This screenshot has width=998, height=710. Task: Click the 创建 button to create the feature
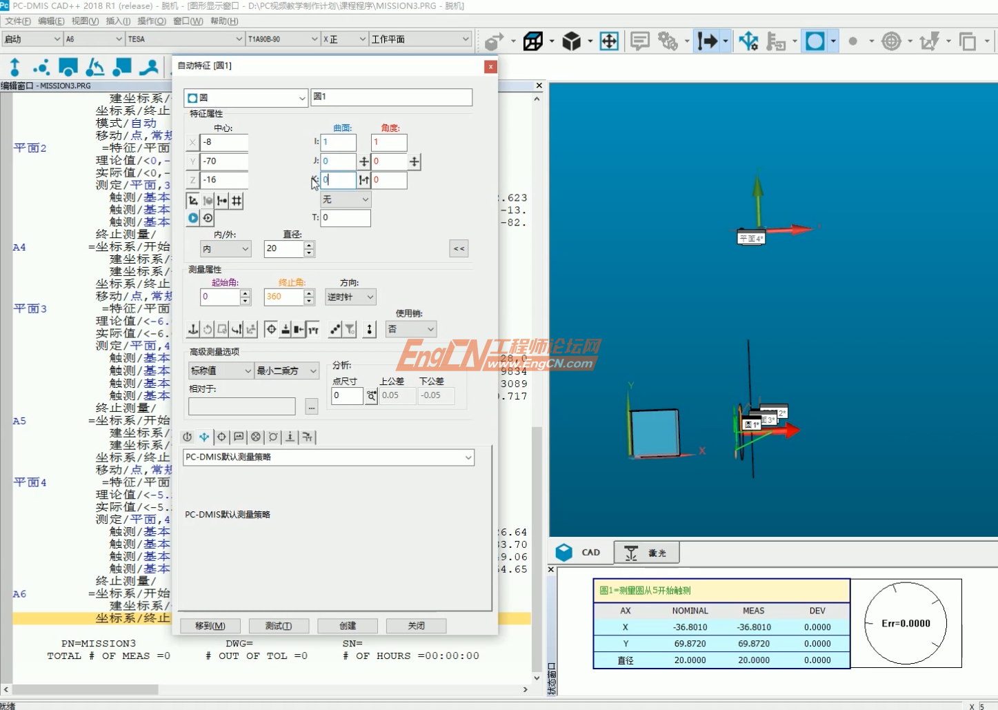tap(347, 625)
